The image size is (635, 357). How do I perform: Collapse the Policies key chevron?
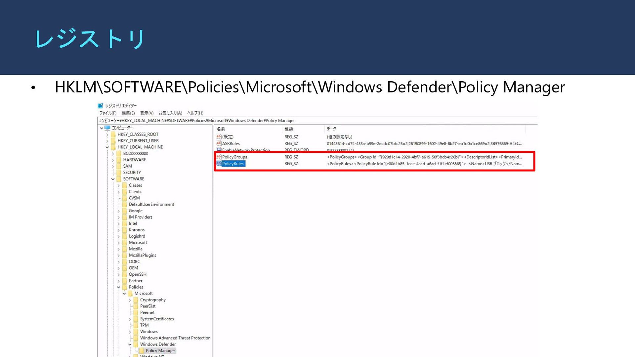pos(118,287)
